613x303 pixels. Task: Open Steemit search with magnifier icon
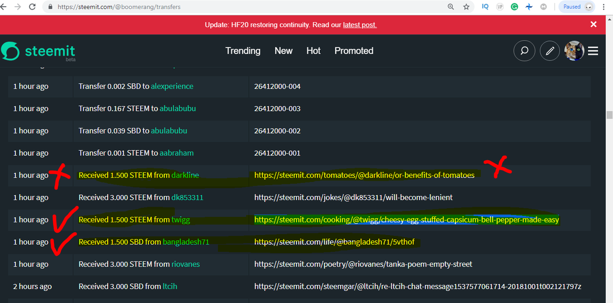pos(524,51)
